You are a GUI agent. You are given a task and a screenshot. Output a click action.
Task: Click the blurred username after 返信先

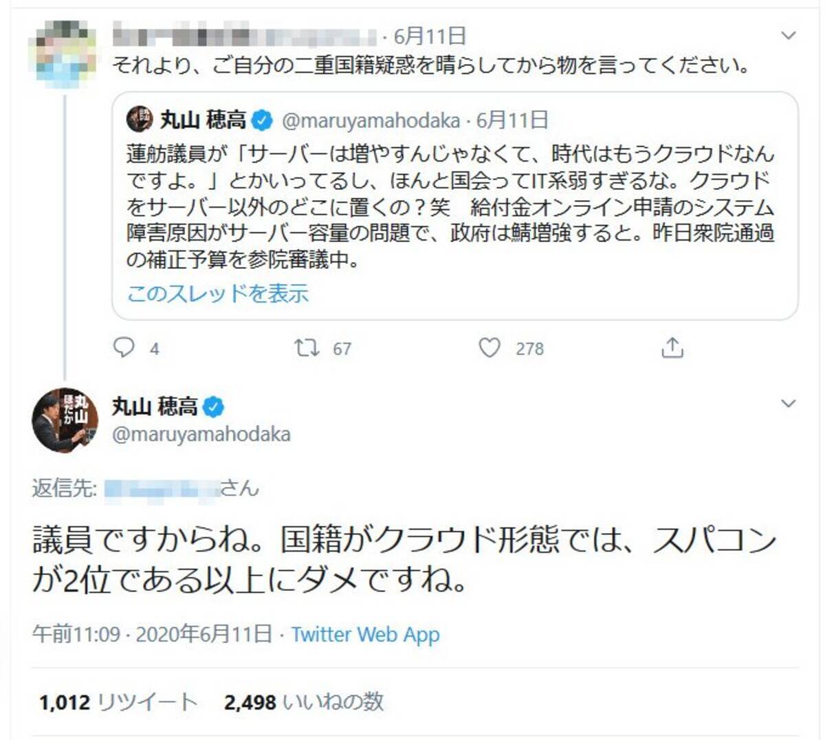(x=162, y=489)
